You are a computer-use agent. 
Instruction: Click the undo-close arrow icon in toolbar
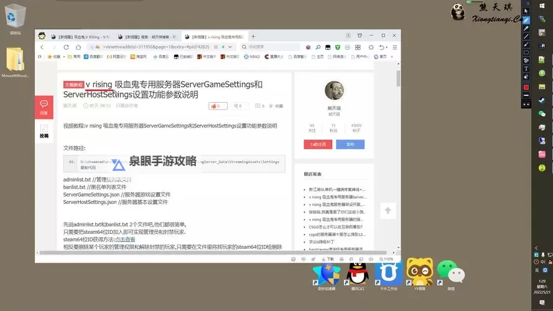(x=381, y=47)
